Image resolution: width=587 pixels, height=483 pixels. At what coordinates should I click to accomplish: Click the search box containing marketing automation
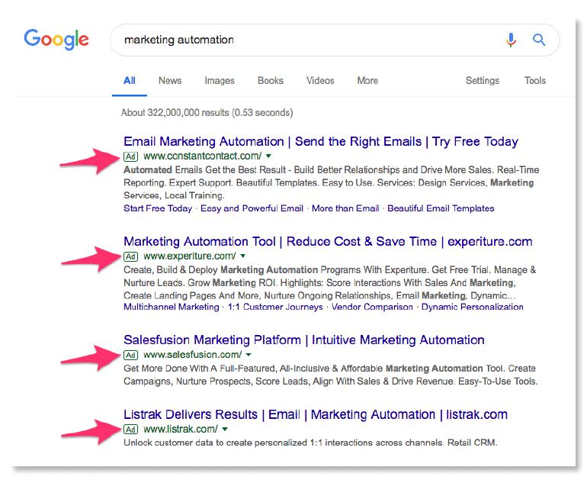pyautogui.click(x=305, y=40)
